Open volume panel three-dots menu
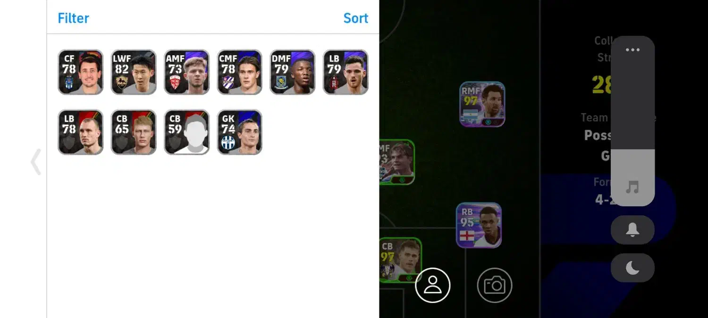The width and height of the screenshot is (708, 318). [x=632, y=50]
